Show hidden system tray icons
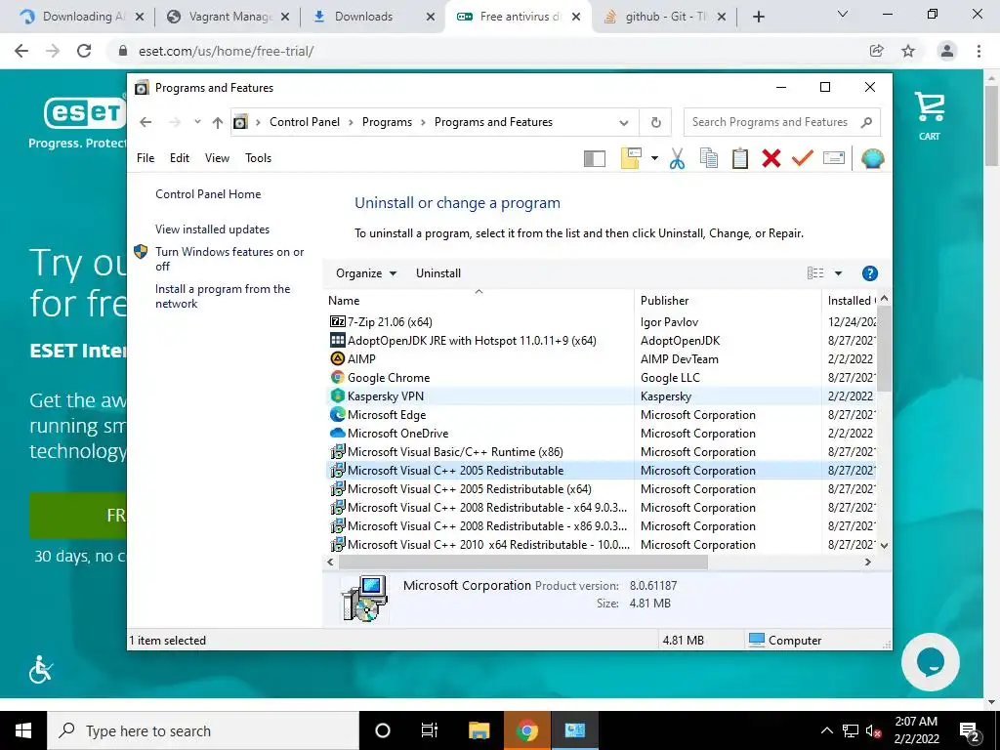Viewport: 1000px width, 750px height. click(x=826, y=730)
